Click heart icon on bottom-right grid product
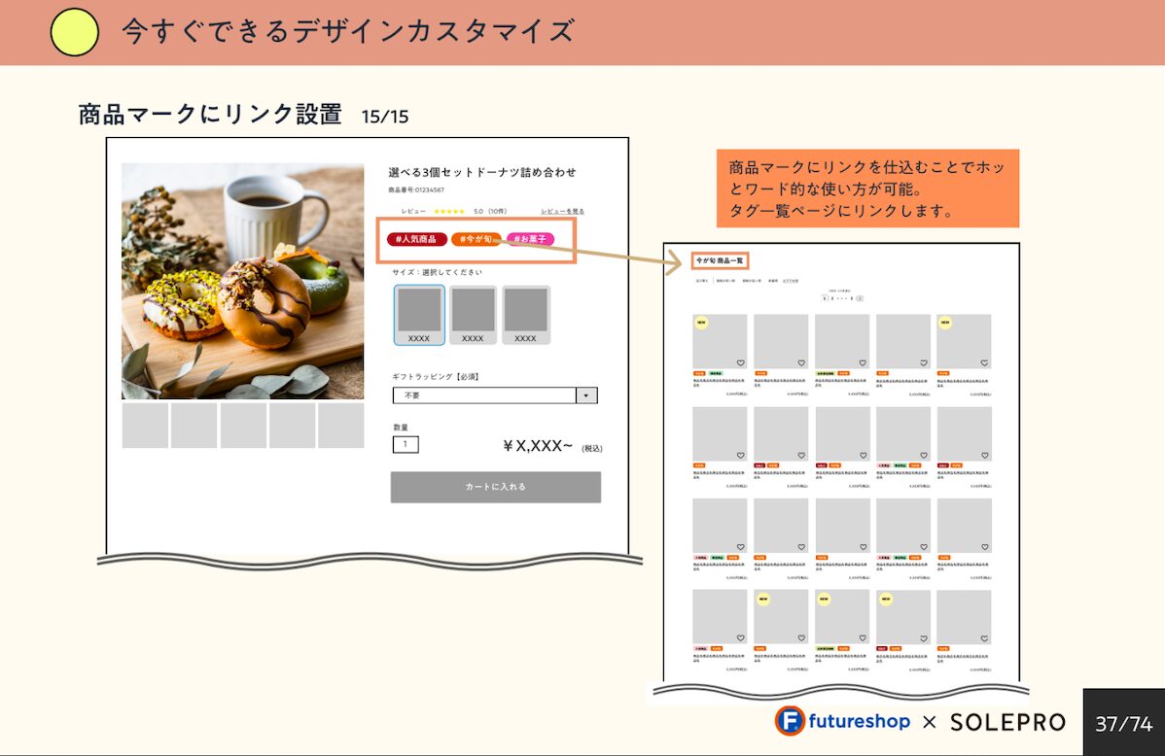Screen dimensions: 1165x756 (x=984, y=638)
